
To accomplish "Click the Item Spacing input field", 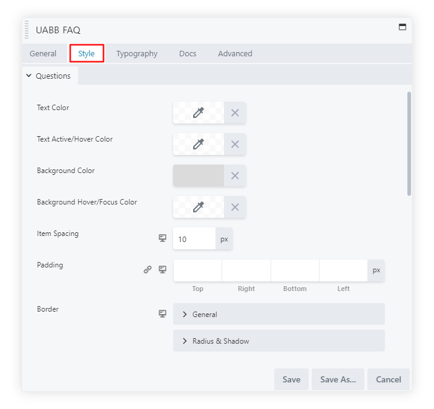I will [194, 239].
